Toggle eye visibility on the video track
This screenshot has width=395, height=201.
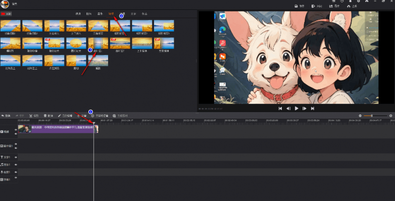coord(16,129)
